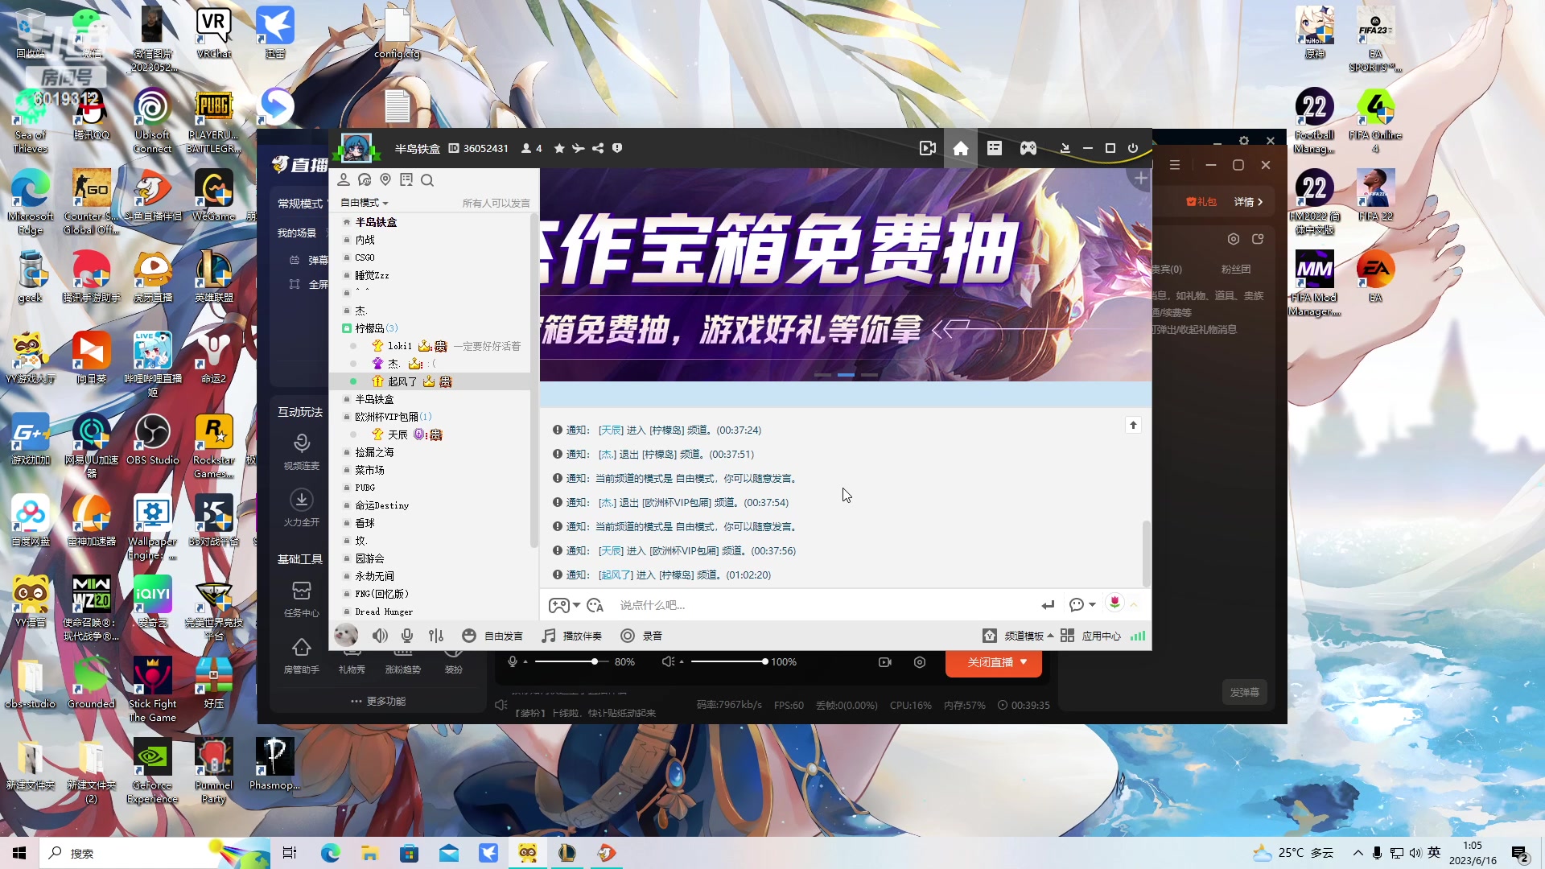Click the 发弹幕 button

point(1244,692)
